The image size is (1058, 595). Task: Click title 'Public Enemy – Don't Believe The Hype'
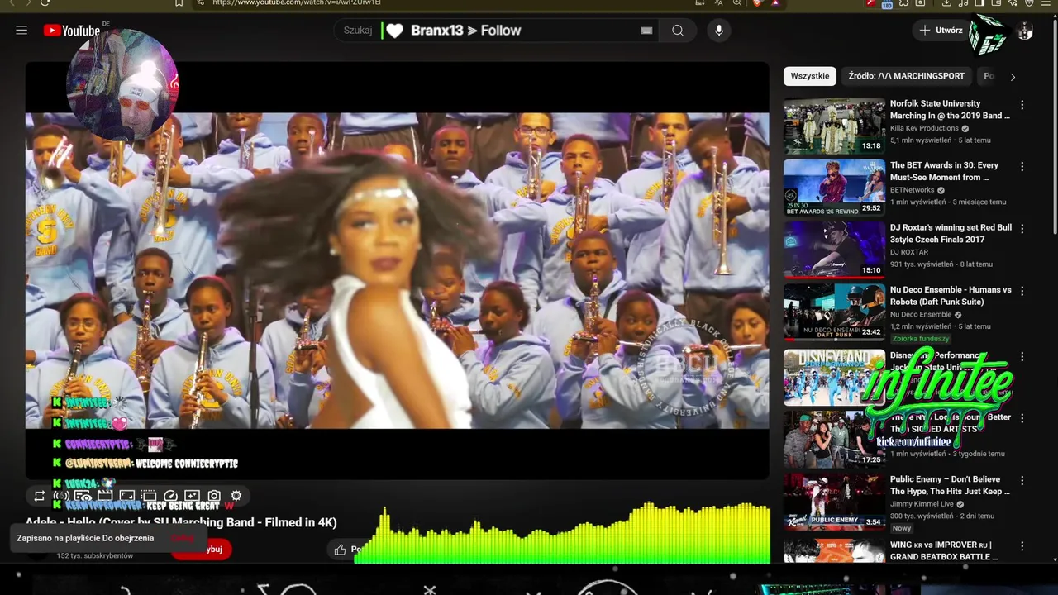(951, 485)
